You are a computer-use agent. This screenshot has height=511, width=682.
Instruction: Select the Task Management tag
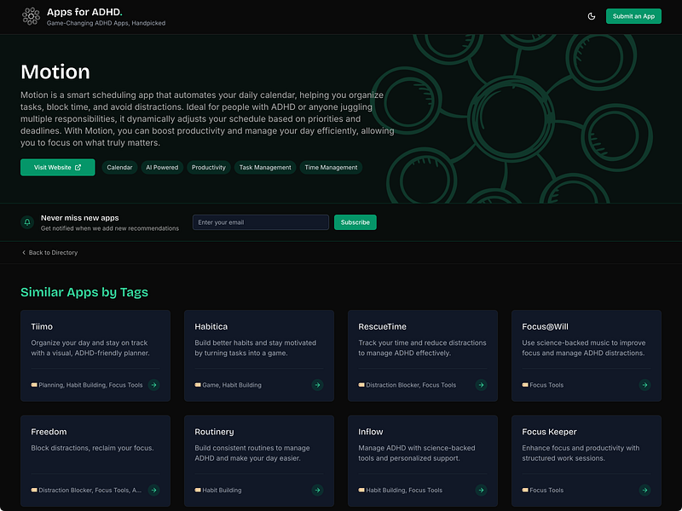tap(265, 167)
